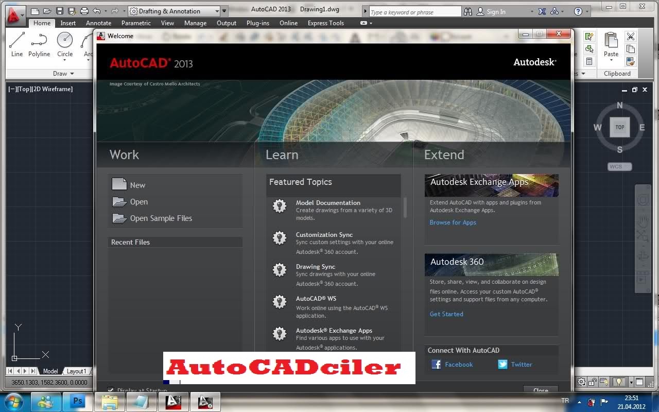Click the Select All icon in Utilities panel
The width and height of the screenshot is (659, 412).
(x=589, y=49)
